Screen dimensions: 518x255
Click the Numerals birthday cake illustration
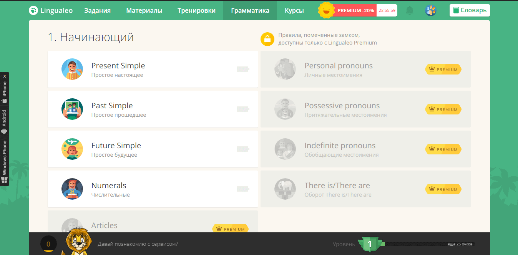click(x=72, y=189)
